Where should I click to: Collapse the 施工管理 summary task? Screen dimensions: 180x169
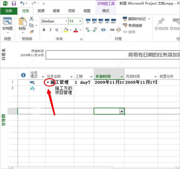click(48, 82)
